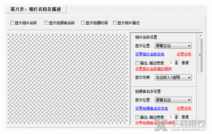Image resolution: width=212 pixels, height=134 pixels.
Task: Open photographer 显示位置 dropdown (屏幕右边)
Action: [173, 100]
